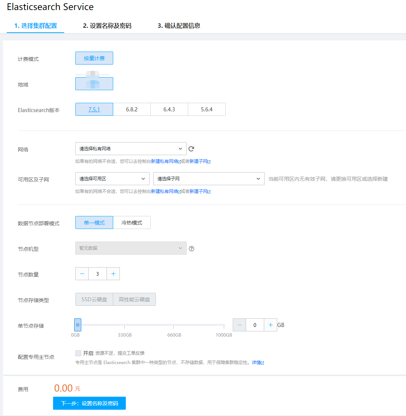Choose Elasticsearch version 7.5.1
406x416 pixels.
click(94, 109)
